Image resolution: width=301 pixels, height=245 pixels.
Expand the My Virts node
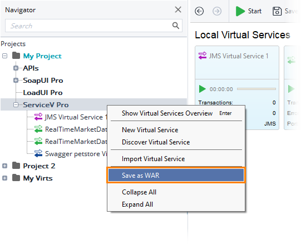pyautogui.click(x=5, y=178)
